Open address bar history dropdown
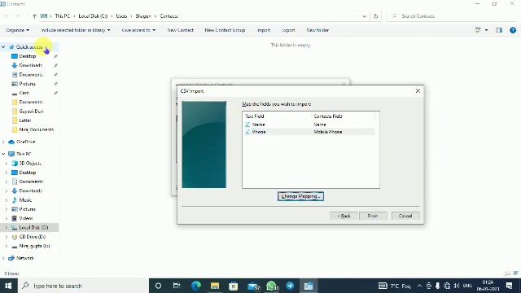Screen dimensions: 521x293 (x=365, y=16)
